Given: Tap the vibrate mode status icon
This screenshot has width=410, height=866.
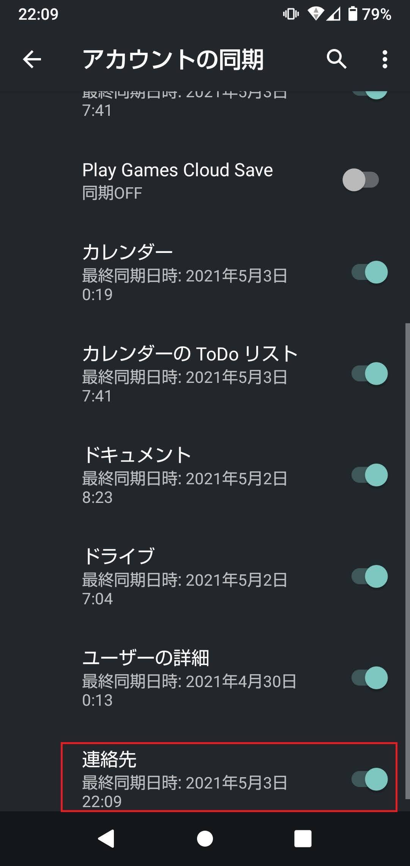Looking at the screenshot, I should [291, 14].
